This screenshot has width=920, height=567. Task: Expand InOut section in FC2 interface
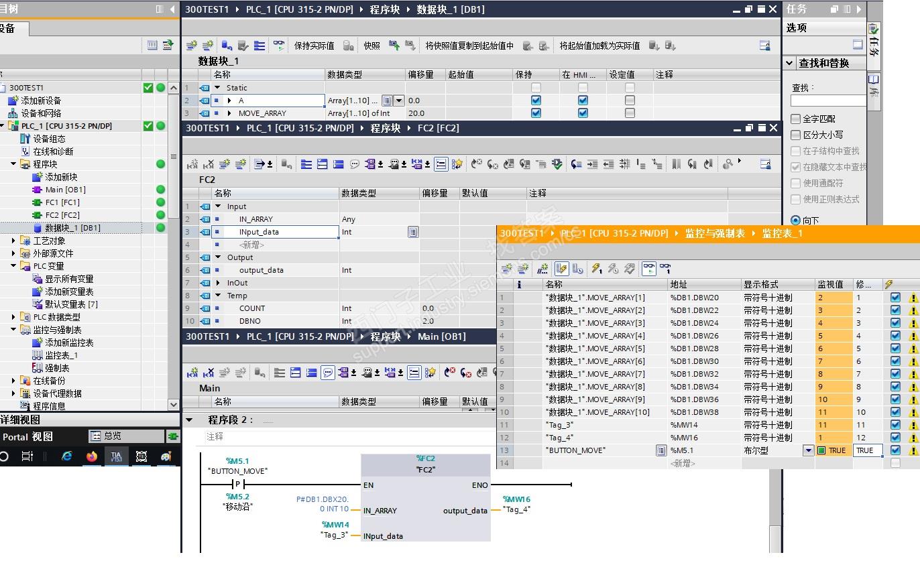[217, 283]
